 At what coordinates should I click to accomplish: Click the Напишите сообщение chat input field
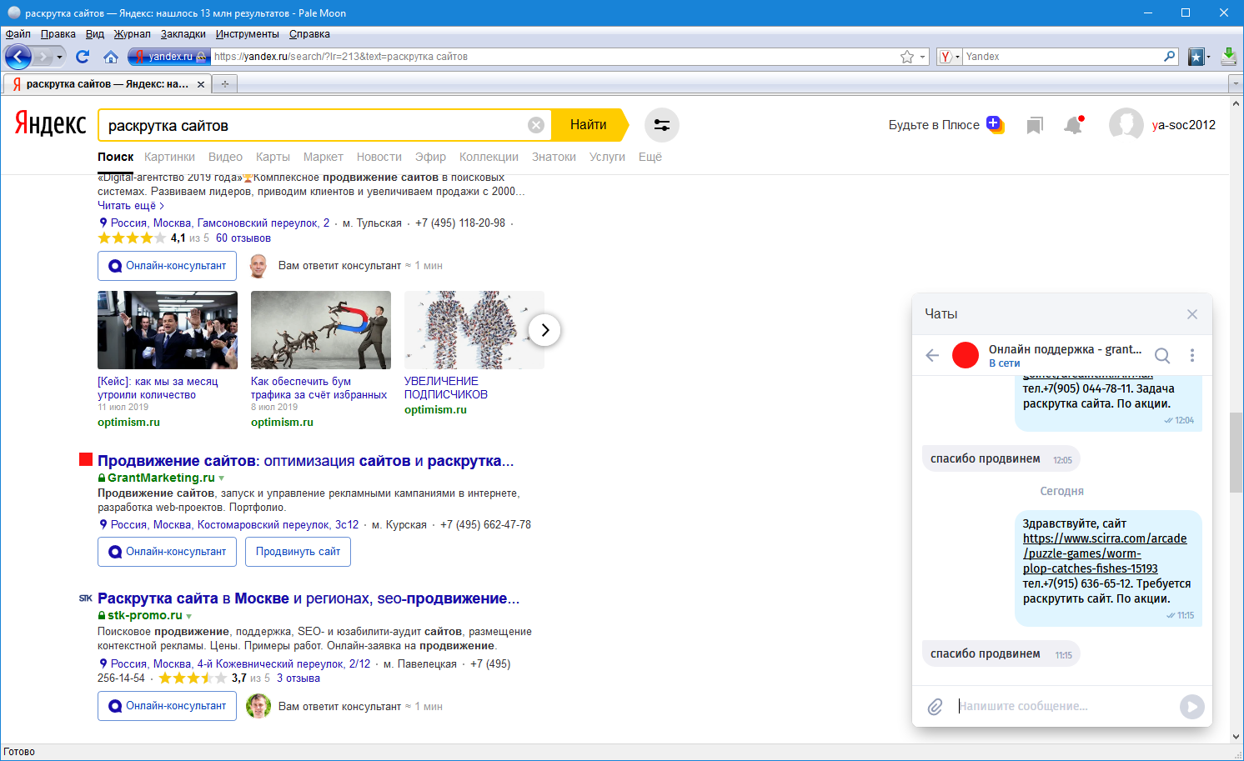point(1063,706)
